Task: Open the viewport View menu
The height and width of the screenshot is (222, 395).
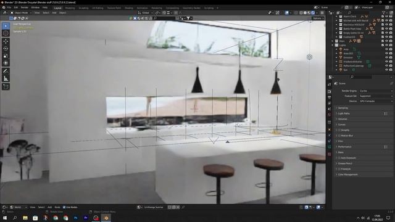Action: (x=37, y=12)
